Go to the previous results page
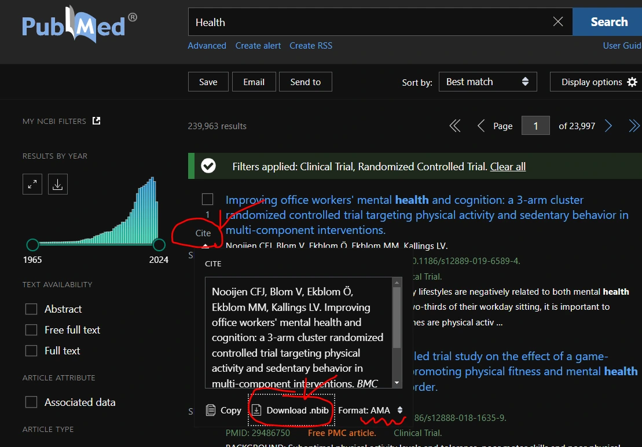 click(481, 126)
